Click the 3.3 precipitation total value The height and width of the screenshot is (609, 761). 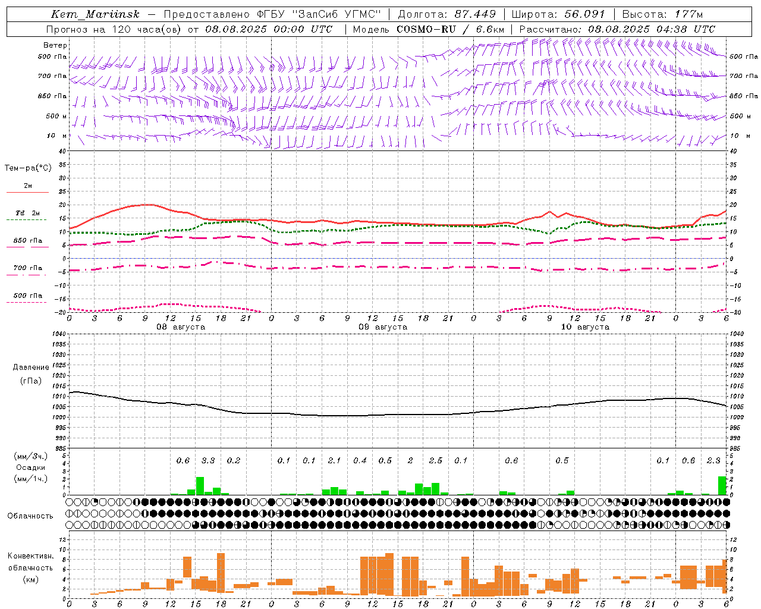pyautogui.click(x=208, y=460)
